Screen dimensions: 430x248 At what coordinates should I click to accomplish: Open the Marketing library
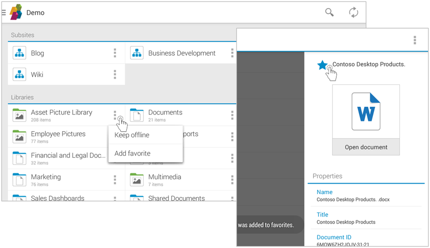pyautogui.click(x=46, y=177)
